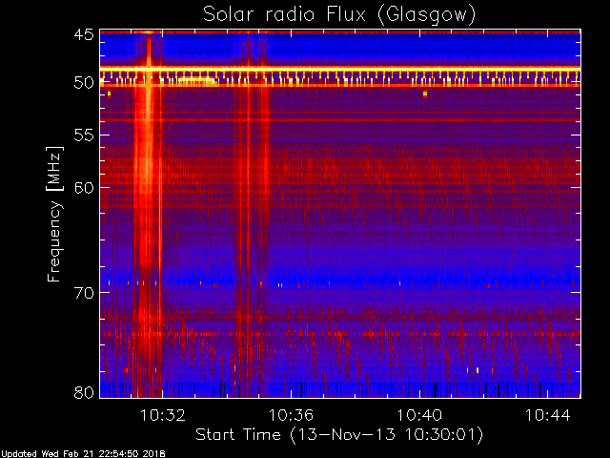This screenshot has width=610, height=458.
Task: Click the 50 frequency tick label
Action: (x=84, y=83)
